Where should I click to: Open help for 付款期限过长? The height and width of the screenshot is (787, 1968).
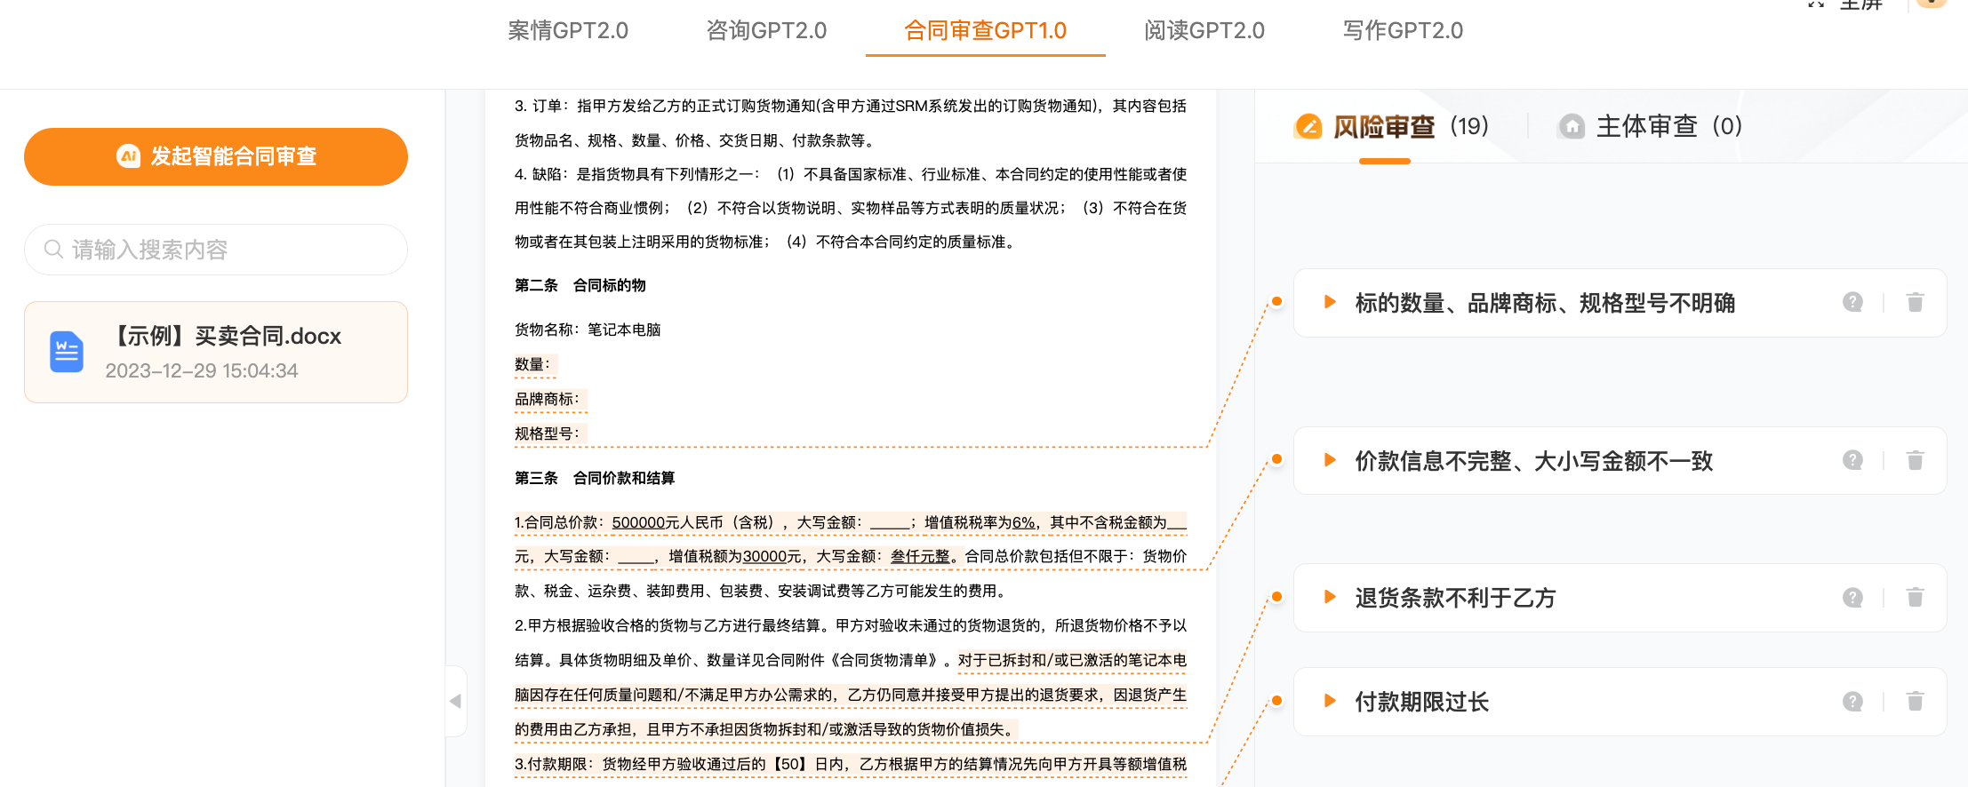pos(1852,701)
